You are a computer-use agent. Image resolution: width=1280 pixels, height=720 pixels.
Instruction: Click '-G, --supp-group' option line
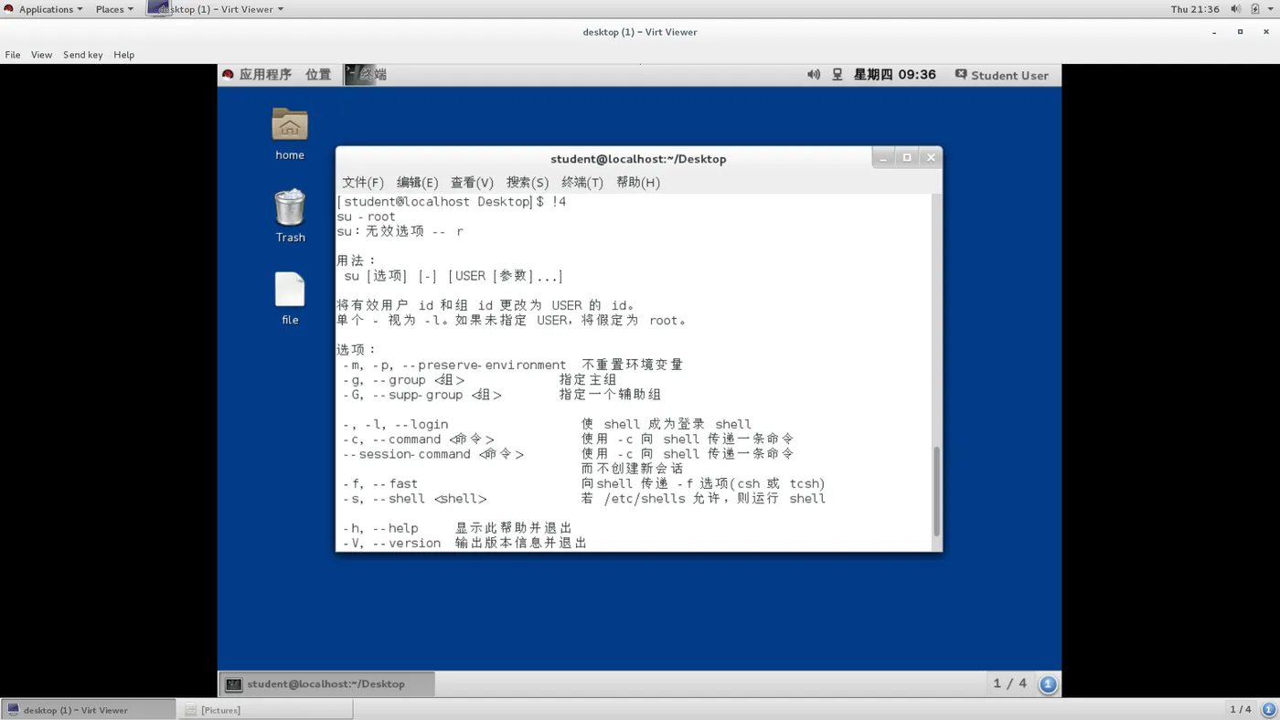pos(502,395)
